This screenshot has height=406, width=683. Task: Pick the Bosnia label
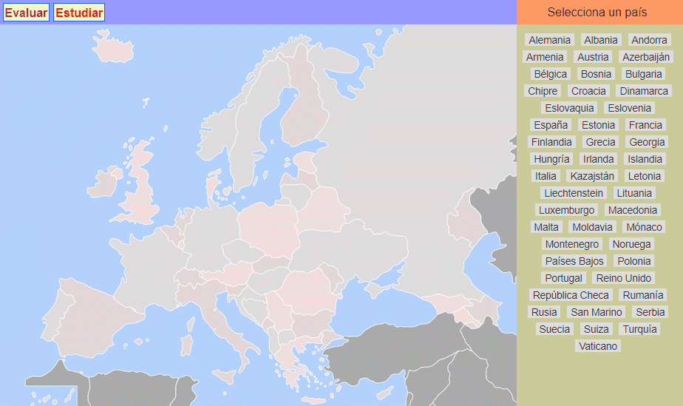pos(596,74)
